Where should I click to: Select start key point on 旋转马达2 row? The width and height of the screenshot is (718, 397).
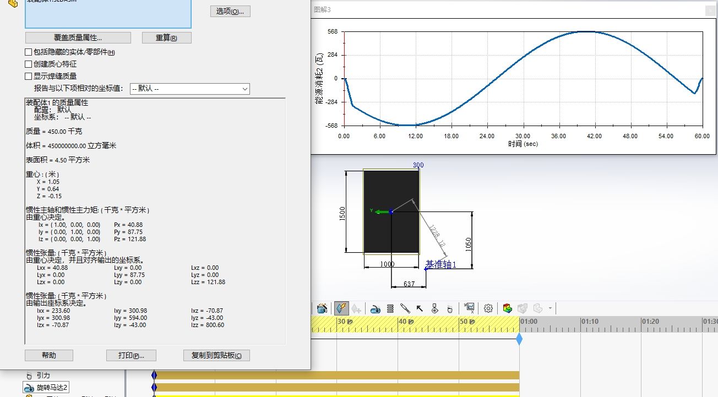coord(154,388)
